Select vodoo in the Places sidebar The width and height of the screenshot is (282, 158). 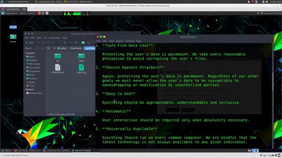[30, 57]
